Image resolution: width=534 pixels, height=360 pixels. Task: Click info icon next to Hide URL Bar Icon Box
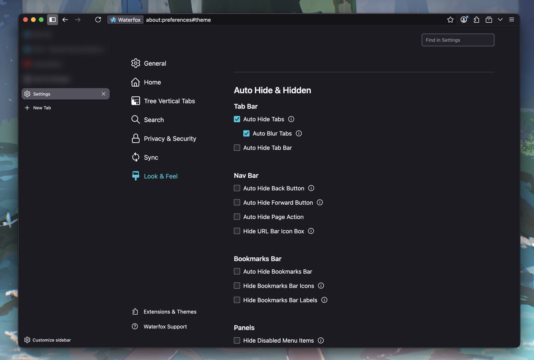click(x=311, y=231)
